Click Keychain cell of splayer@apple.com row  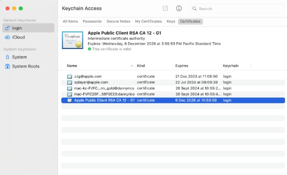pos(227,82)
